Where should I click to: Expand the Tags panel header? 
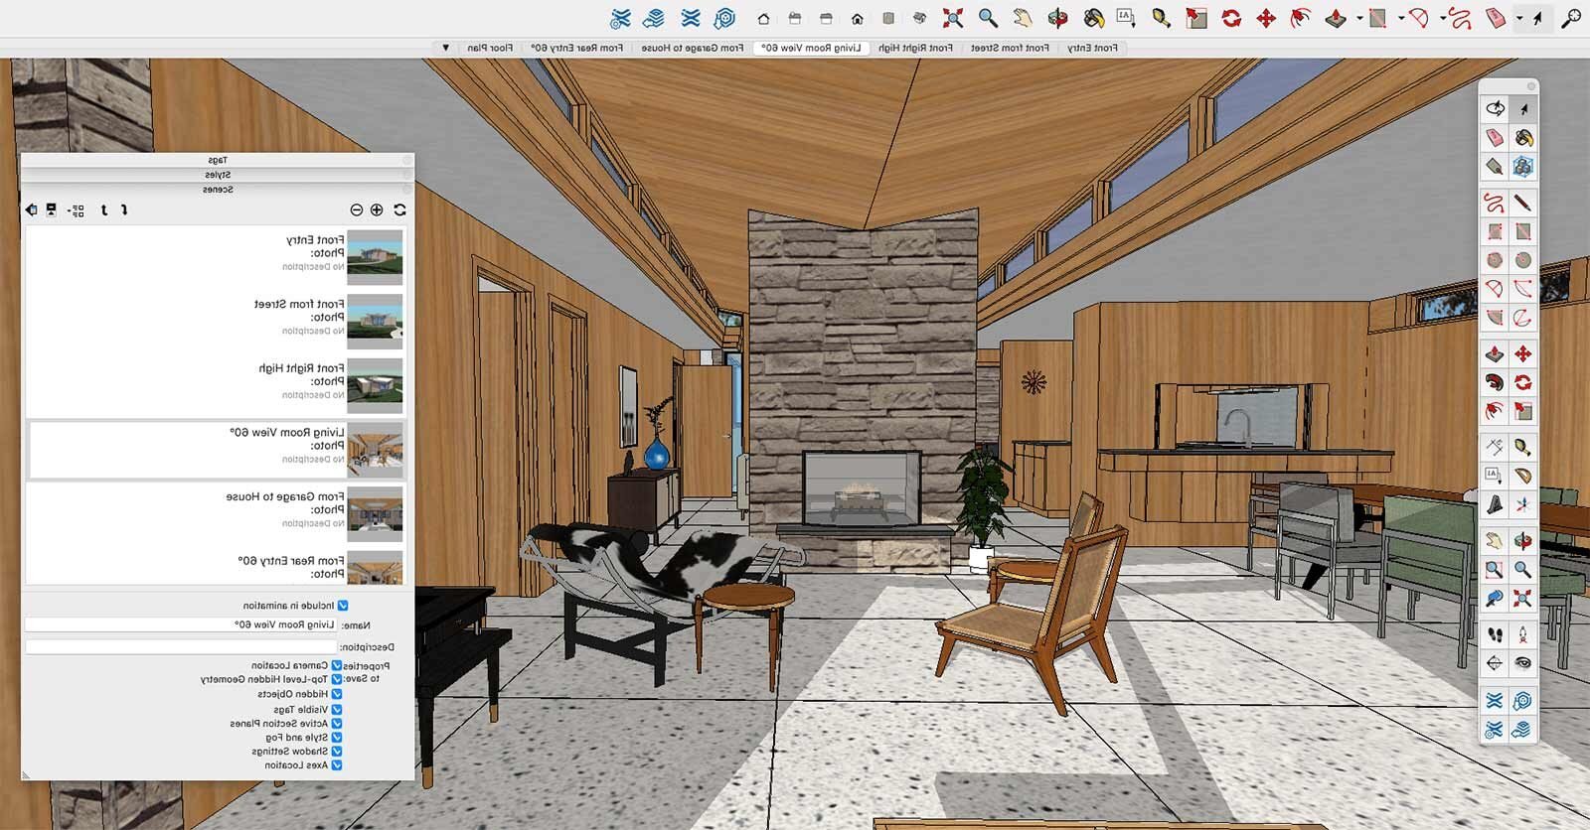pos(218,160)
